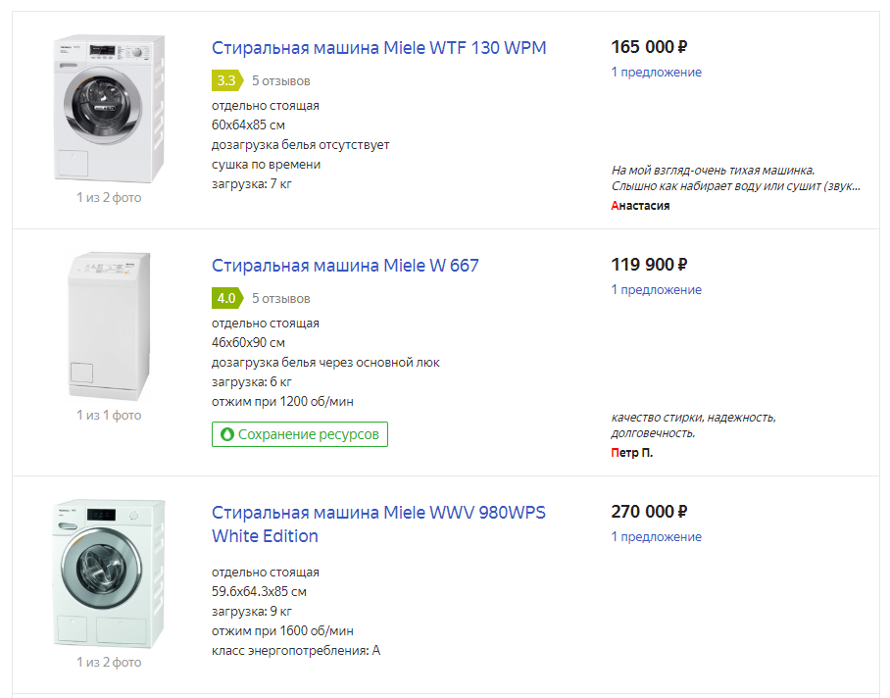Click the Miele WTF 130 WPM photo

pos(109,110)
